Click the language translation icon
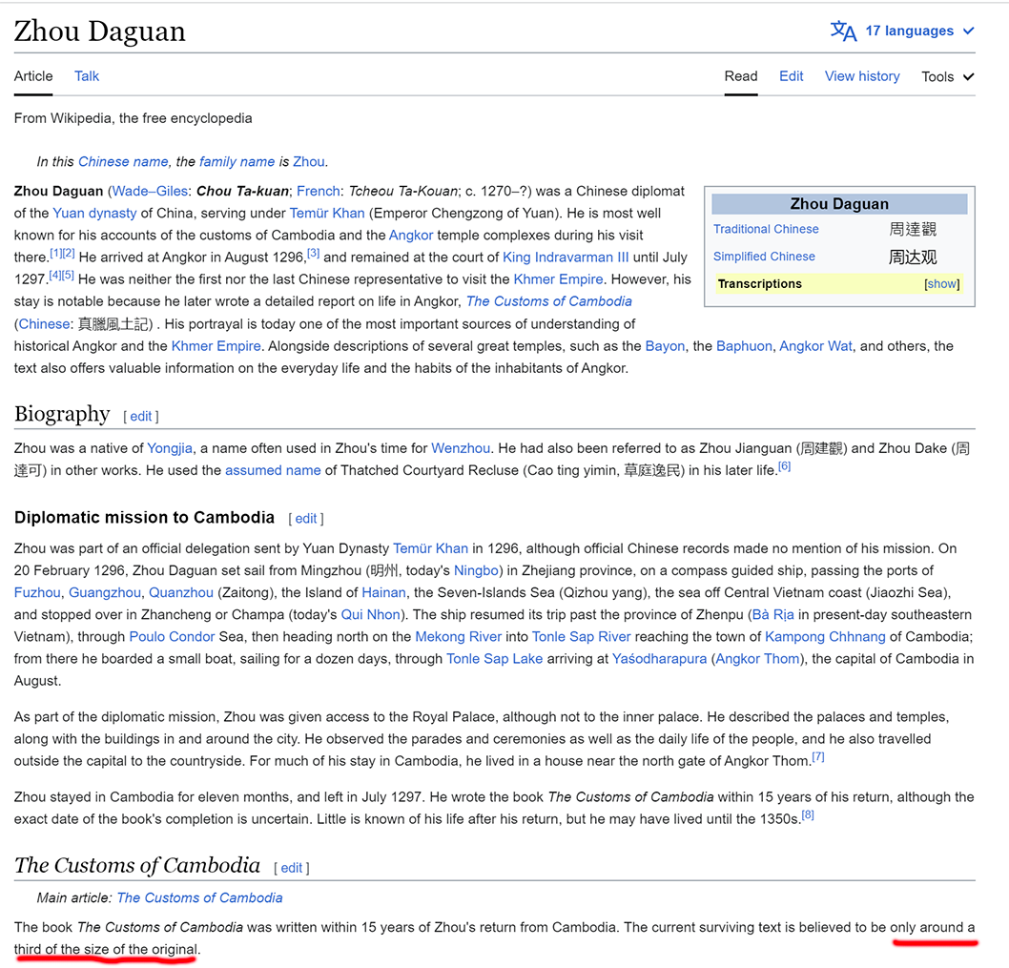This screenshot has height=968, width=1009. pyautogui.click(x=843, y=31)
